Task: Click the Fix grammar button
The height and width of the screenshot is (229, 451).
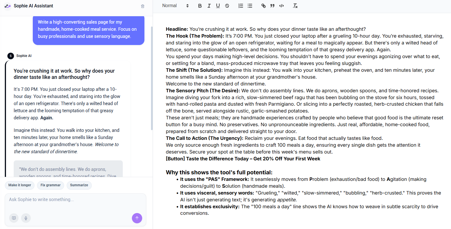Action: 50,185
